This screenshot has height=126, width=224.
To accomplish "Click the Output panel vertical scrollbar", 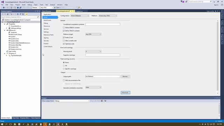I will (x=219, y=109).
